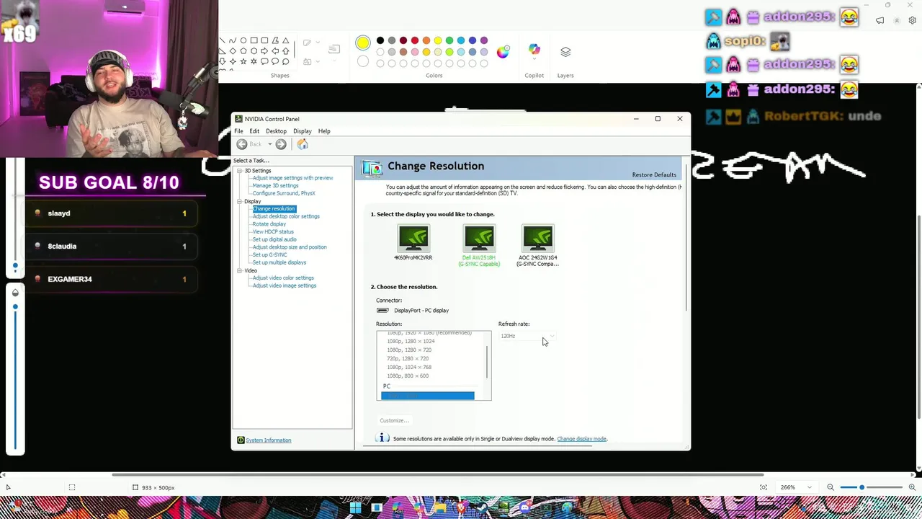This screenshot has height=519, width=922.
Task: Open the Back history dropdown arrow
Action: (x=270, y=144)
